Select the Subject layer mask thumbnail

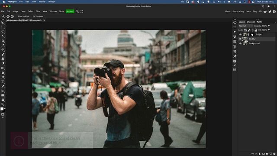click(252, 35)
